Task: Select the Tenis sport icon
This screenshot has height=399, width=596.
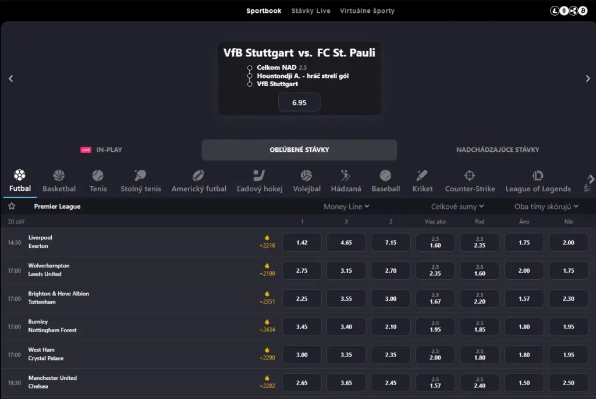Action: pos(98,176)
